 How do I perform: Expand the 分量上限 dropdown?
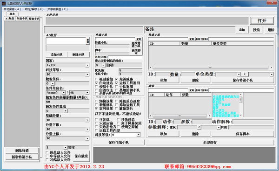(87, 138)
